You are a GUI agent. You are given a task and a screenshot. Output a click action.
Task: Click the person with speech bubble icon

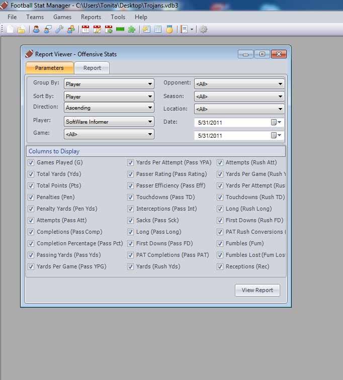pos(48,29)
